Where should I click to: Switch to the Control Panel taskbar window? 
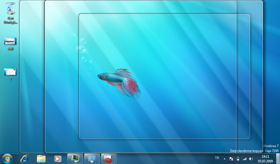(x=92, y=159)
